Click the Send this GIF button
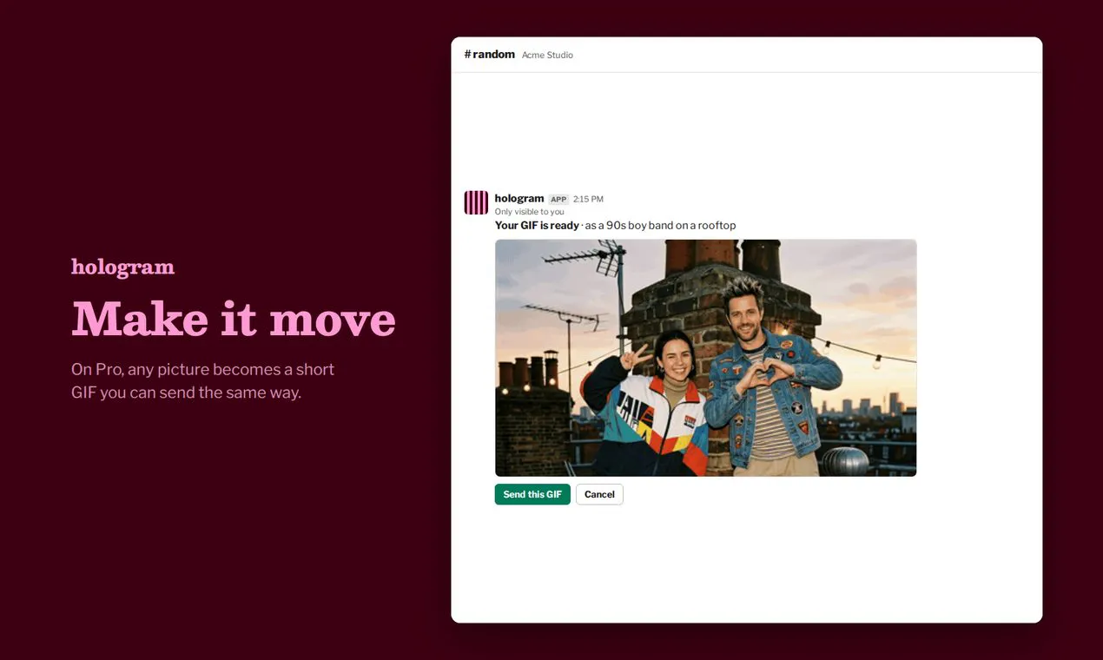Image resolution: width=1103 pixels, height=660 pixels. coord(532,494)
